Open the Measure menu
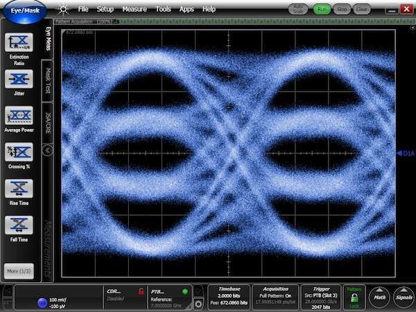 (135, 10)
